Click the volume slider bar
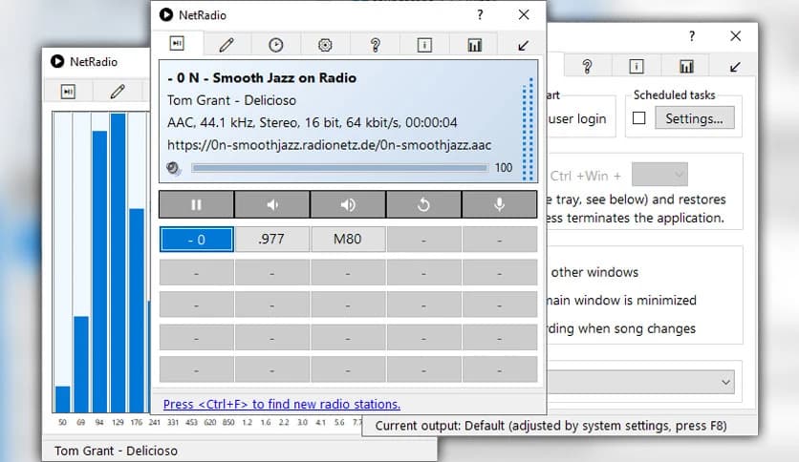 [340, 168]
